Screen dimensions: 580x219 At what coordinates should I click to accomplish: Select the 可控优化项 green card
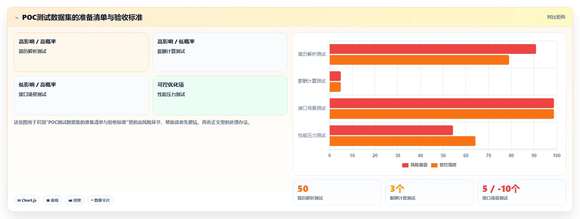(220, 95)
